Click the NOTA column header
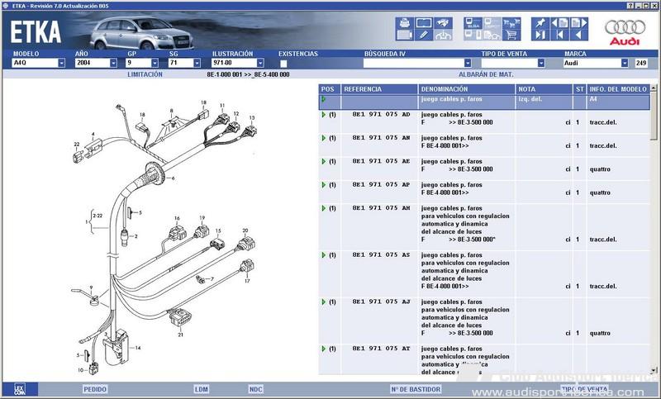661x399 pixels. coord(544,89)
